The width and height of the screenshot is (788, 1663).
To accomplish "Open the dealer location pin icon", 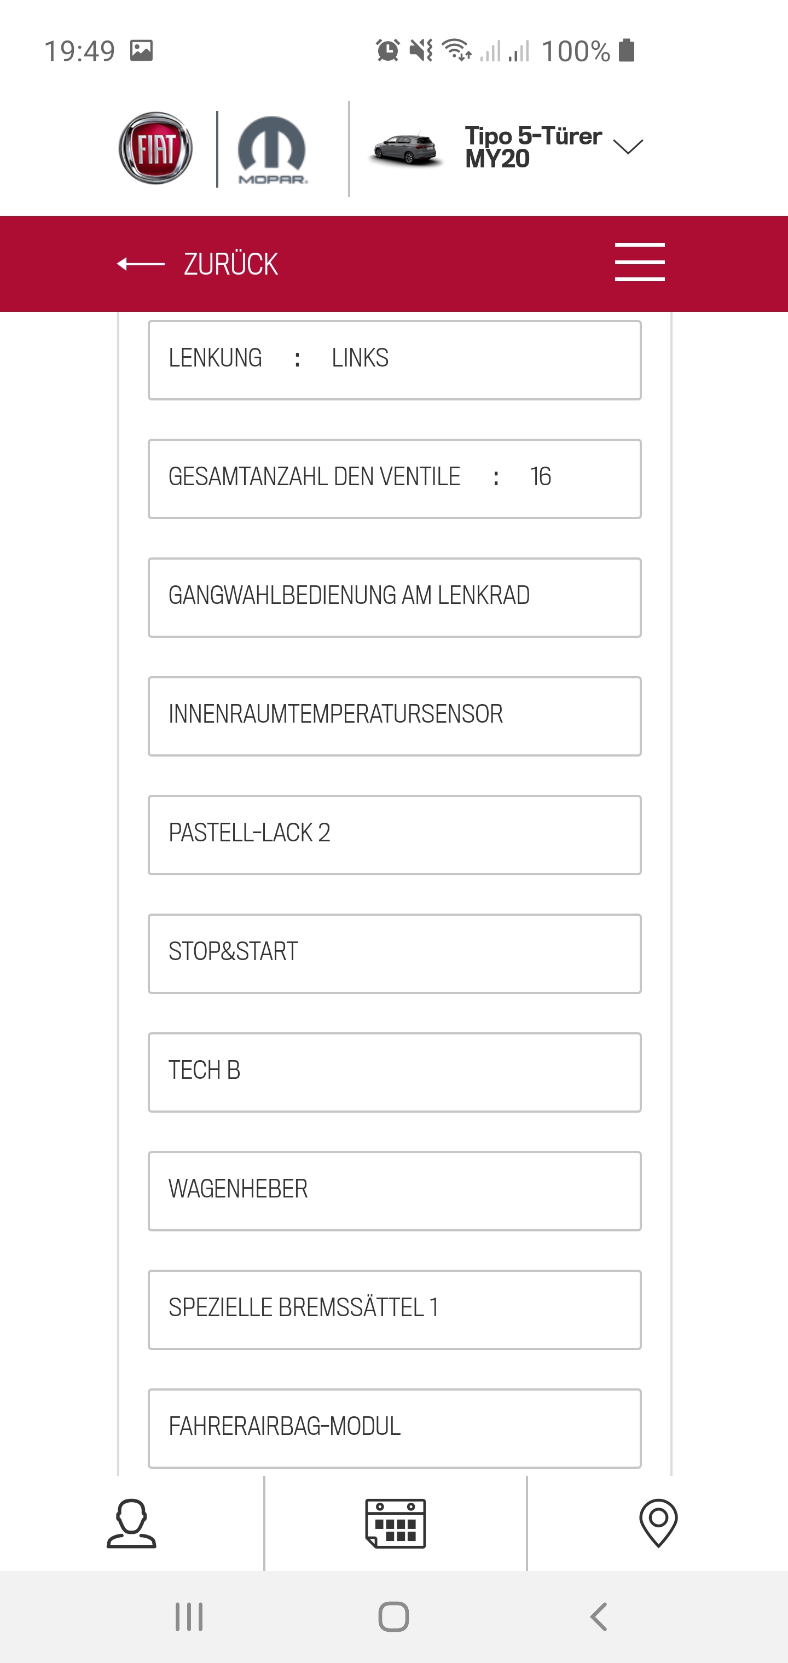I will pyautogui.click(x=658, y=1524).
